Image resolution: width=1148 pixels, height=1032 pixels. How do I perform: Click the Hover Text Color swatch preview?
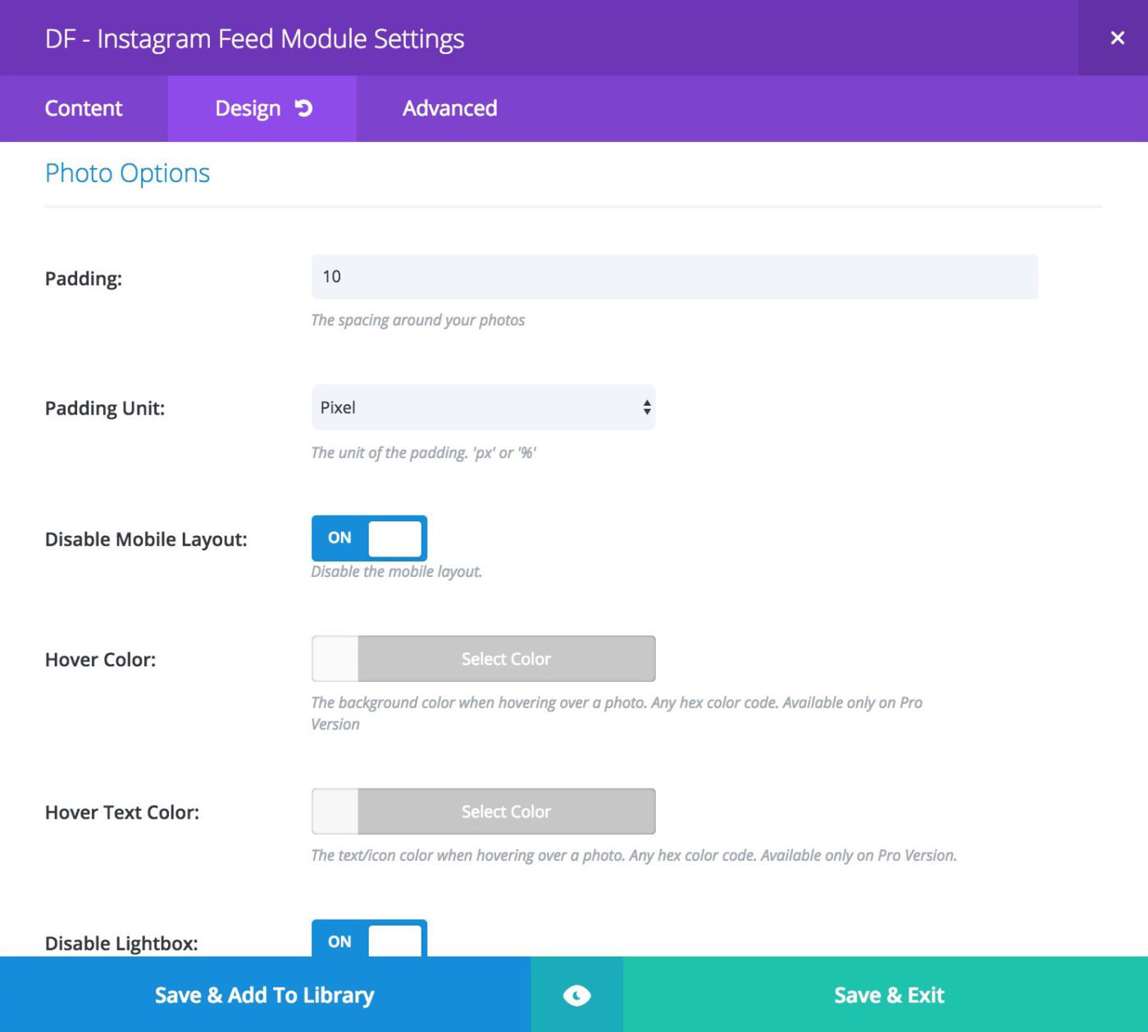tap(335, 812)
